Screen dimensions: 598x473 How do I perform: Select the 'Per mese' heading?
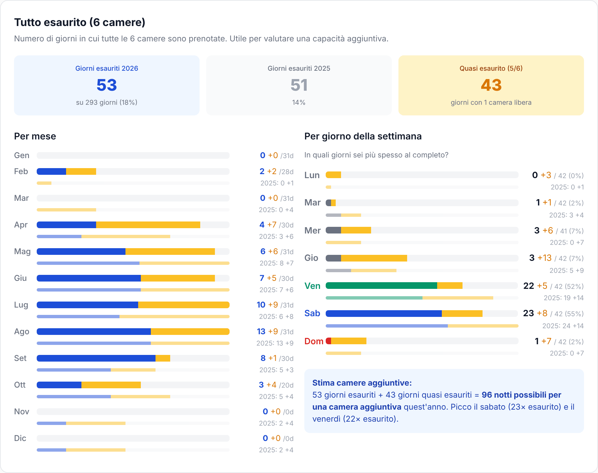35,136
